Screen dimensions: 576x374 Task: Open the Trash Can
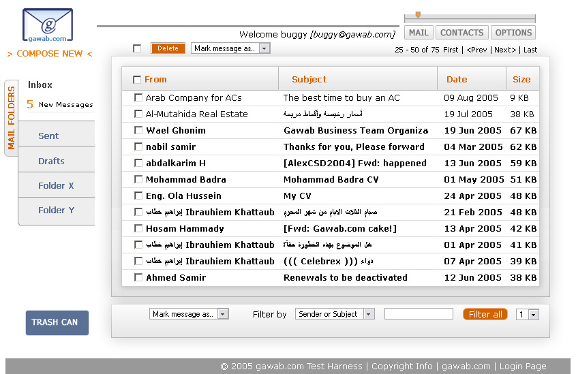pyautogui.click(x=57, y=322)
